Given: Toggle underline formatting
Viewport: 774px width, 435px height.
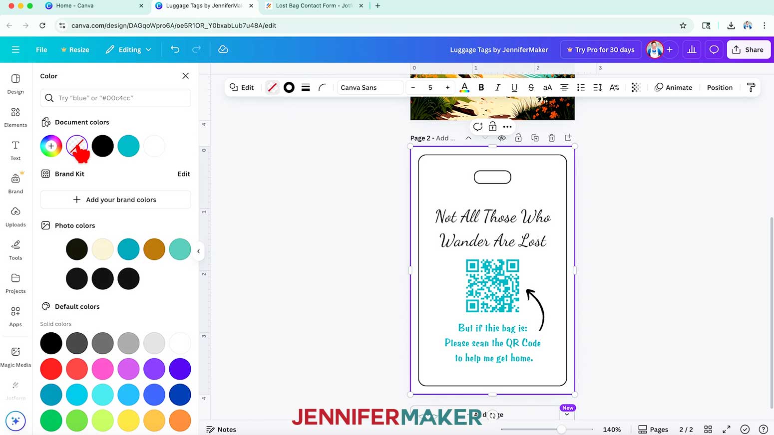Looking at the screenshot, I should click(x=514, y=87).
